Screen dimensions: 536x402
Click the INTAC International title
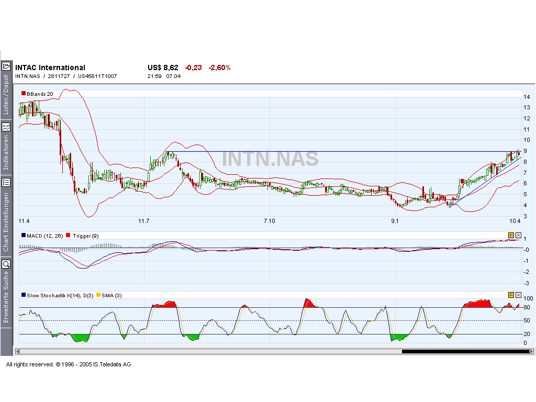[x=50, y=68]
